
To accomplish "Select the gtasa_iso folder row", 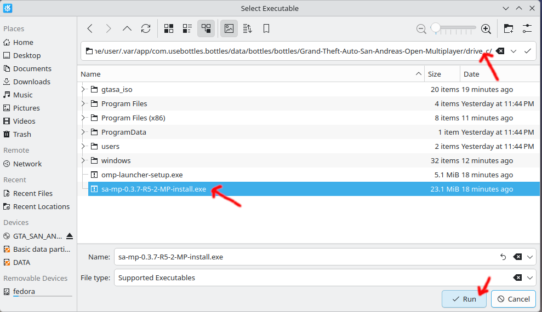I will [314, 89].
